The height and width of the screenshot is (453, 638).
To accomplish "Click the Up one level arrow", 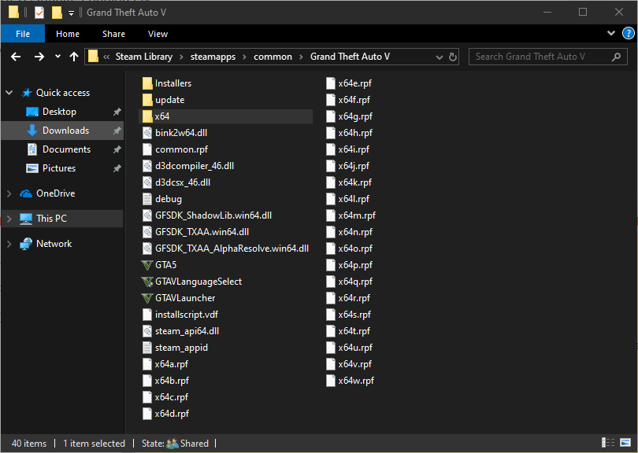I will [75, 57].
